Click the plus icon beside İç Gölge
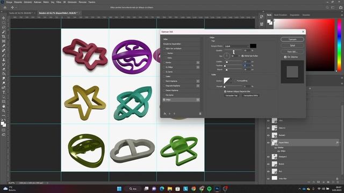This screenshot has width=344, height=193. pyautogui.click(x=198, y=67)
